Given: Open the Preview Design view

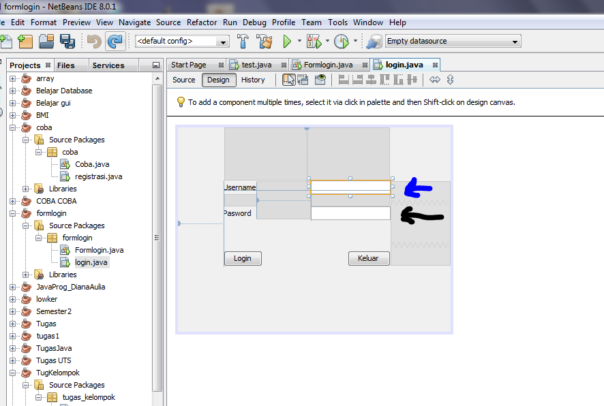Looking at the screenshot, I should pos(320,80).
